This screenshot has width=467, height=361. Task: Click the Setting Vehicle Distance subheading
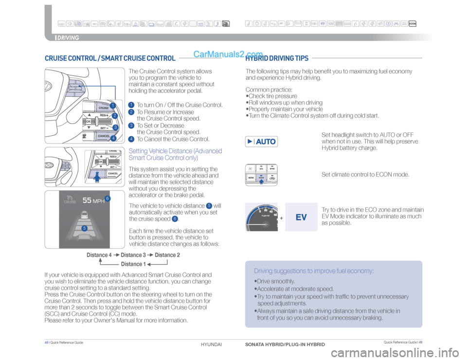pyautogui.click(x=175, y=154)
